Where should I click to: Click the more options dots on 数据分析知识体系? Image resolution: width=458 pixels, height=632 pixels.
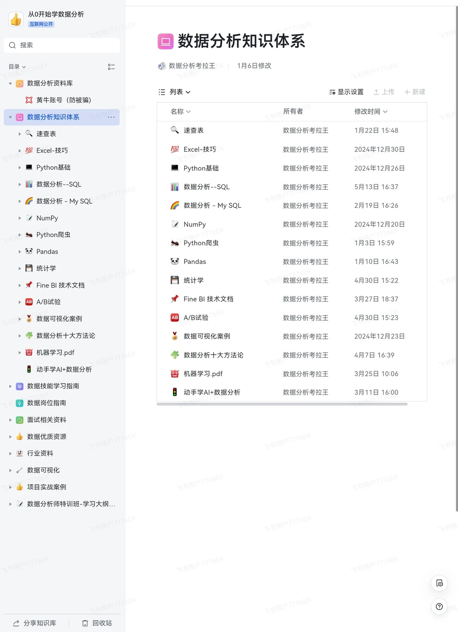click(111, 117)
